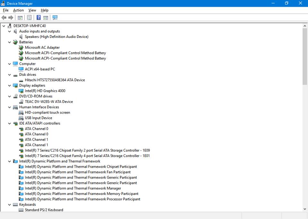Click the Intel HD Graphics 4000 icon

click(x=21, y=91)
